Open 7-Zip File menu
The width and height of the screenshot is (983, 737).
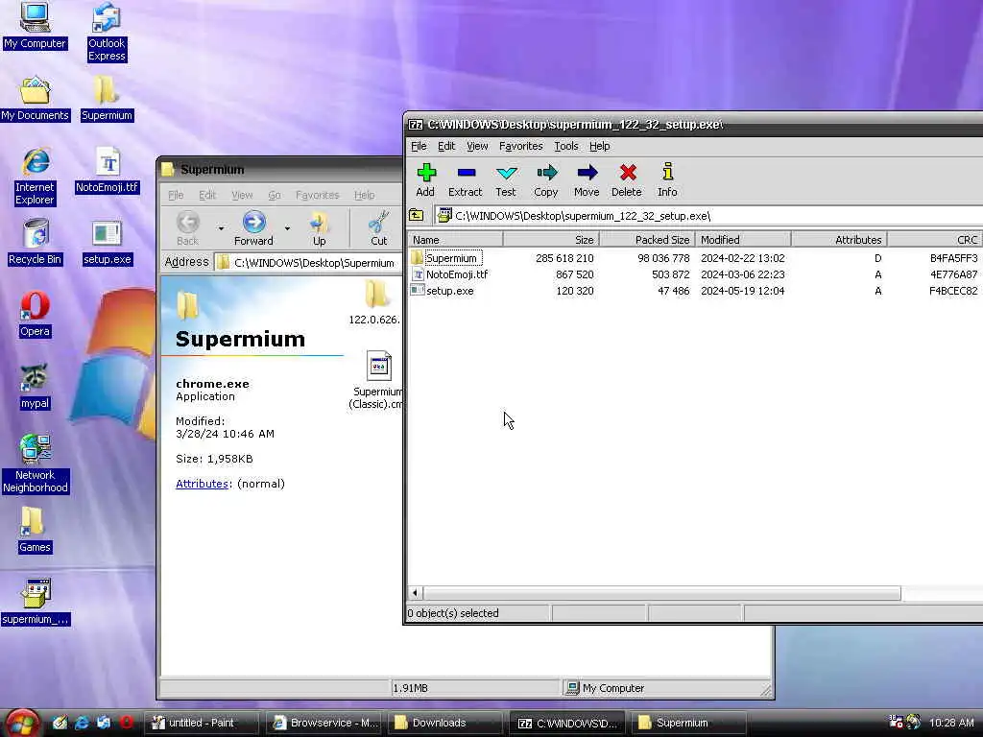click(419, 146)
